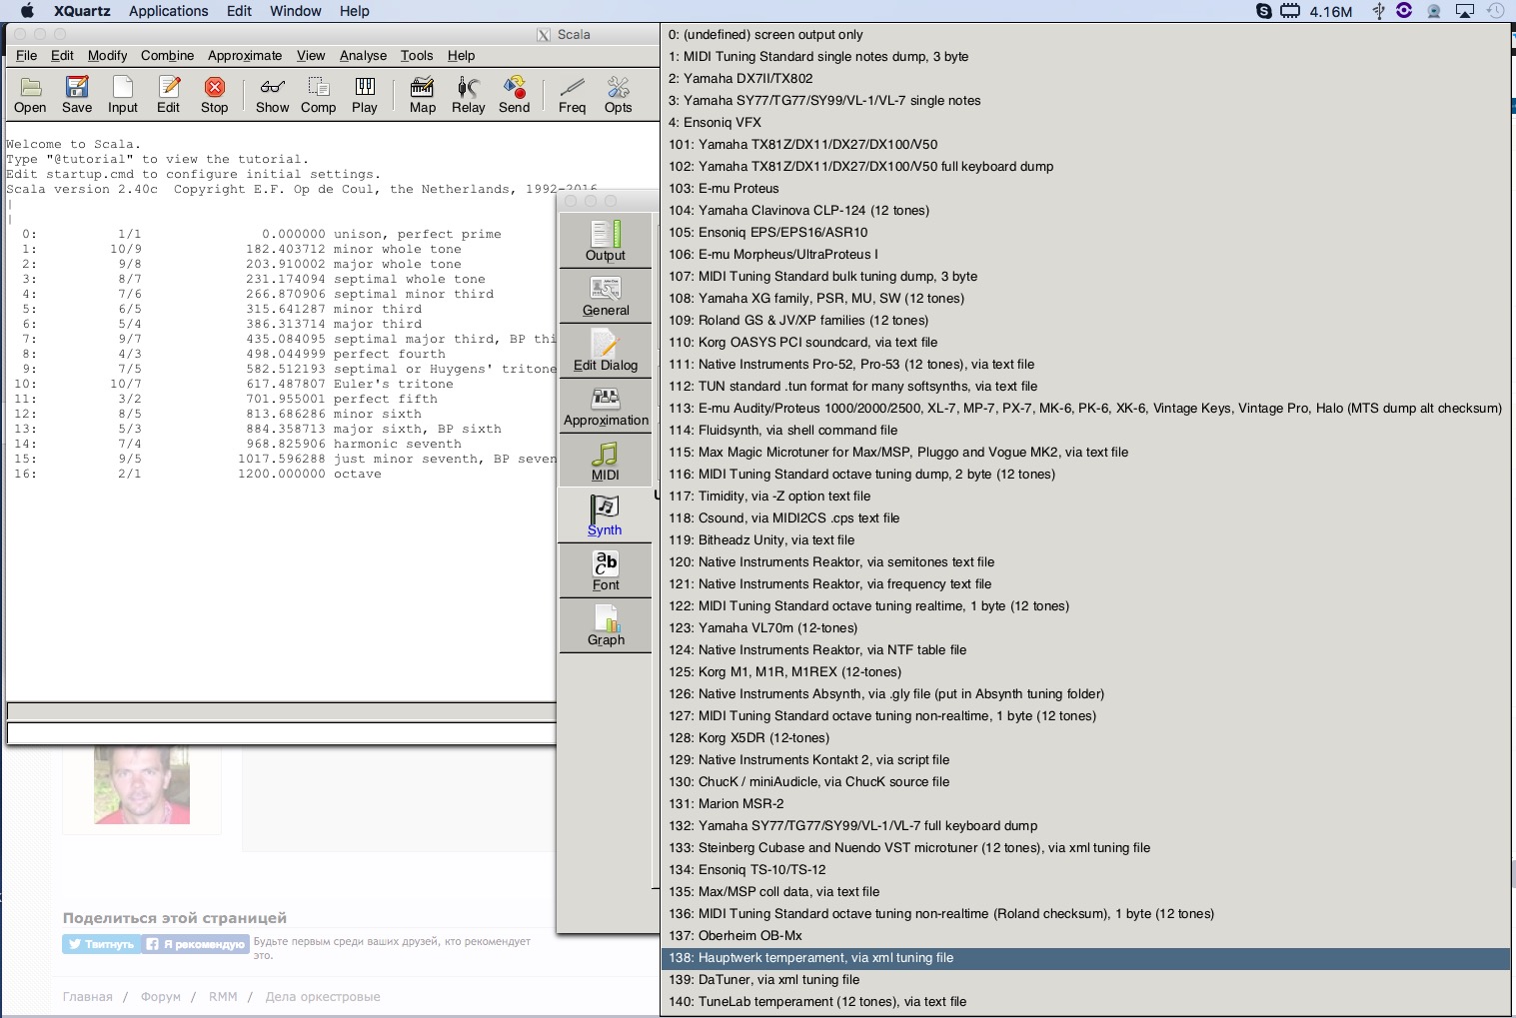Open XQuartz Applications menu in menu bar
The image size is (1516, 1018).
[168, 11]
